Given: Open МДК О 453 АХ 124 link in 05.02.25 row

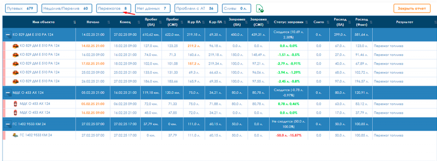Looking at the screenshot, I should (x=35, y=104).
